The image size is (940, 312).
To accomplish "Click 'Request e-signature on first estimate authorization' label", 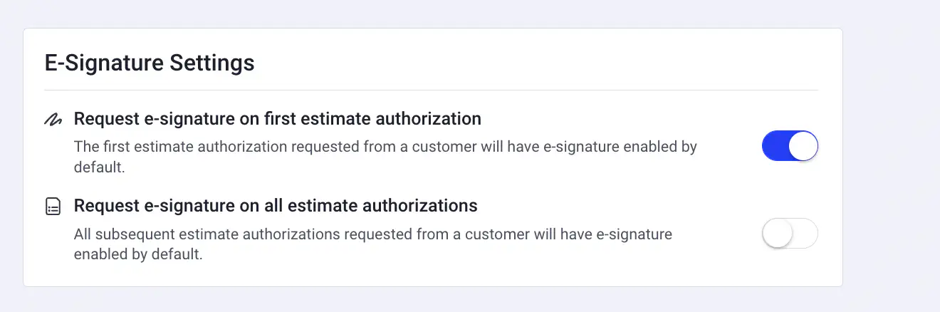I will (x=278, y=118).
